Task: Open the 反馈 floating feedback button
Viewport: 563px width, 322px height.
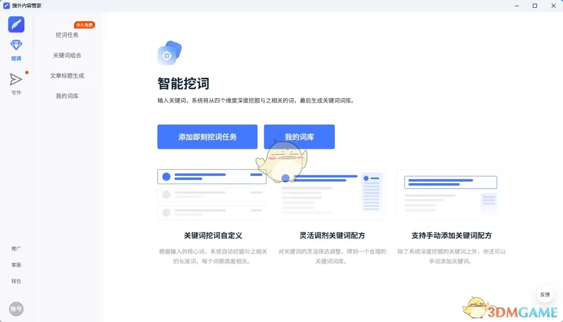Action: (545, 294)
